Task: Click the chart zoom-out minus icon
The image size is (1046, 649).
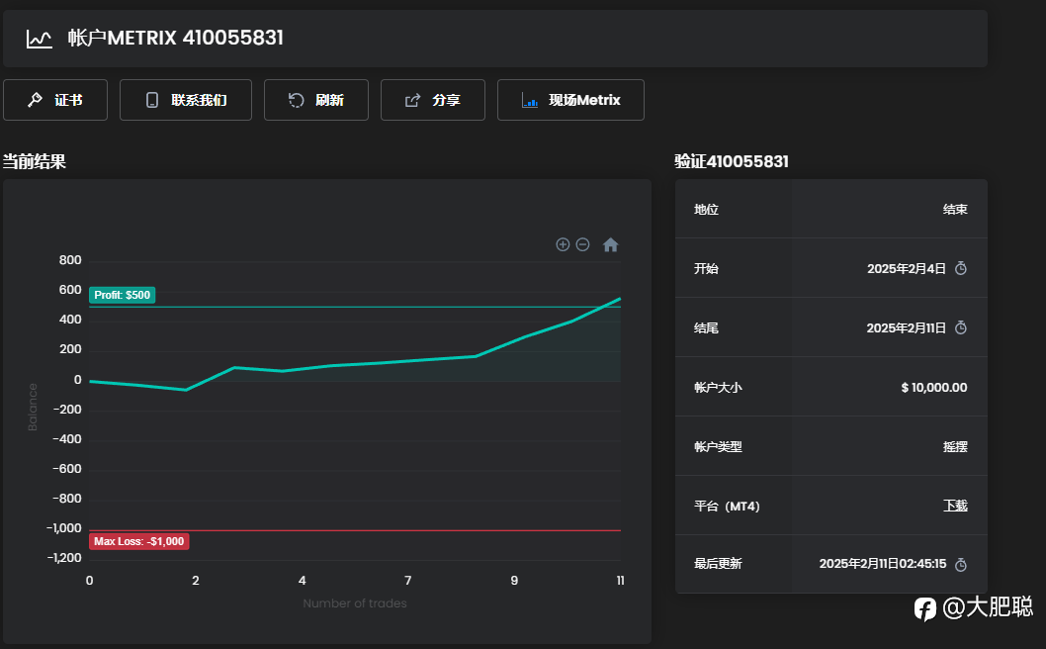Action: tap(582, 244)
